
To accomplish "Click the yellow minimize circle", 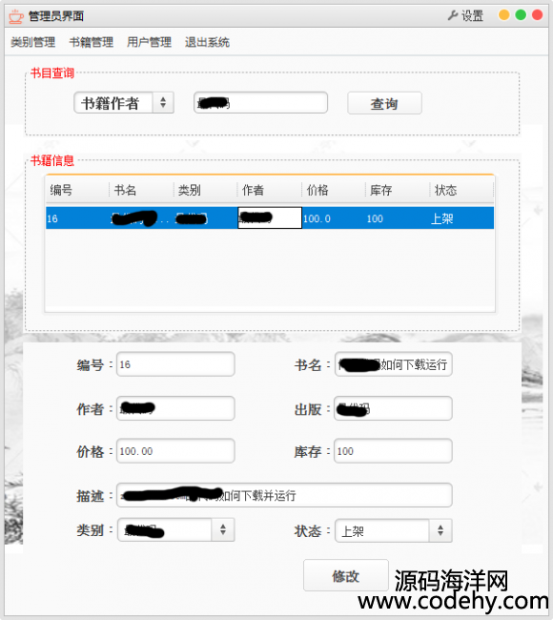I will pos(504,15).
